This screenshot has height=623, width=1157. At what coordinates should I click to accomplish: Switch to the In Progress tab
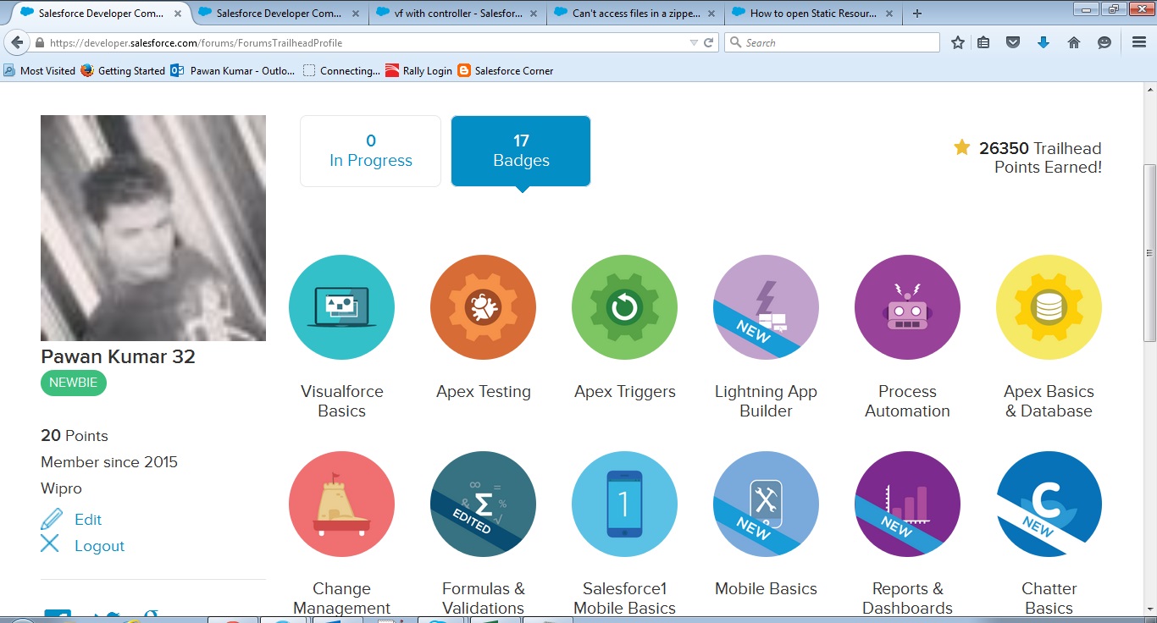point(370,151)
